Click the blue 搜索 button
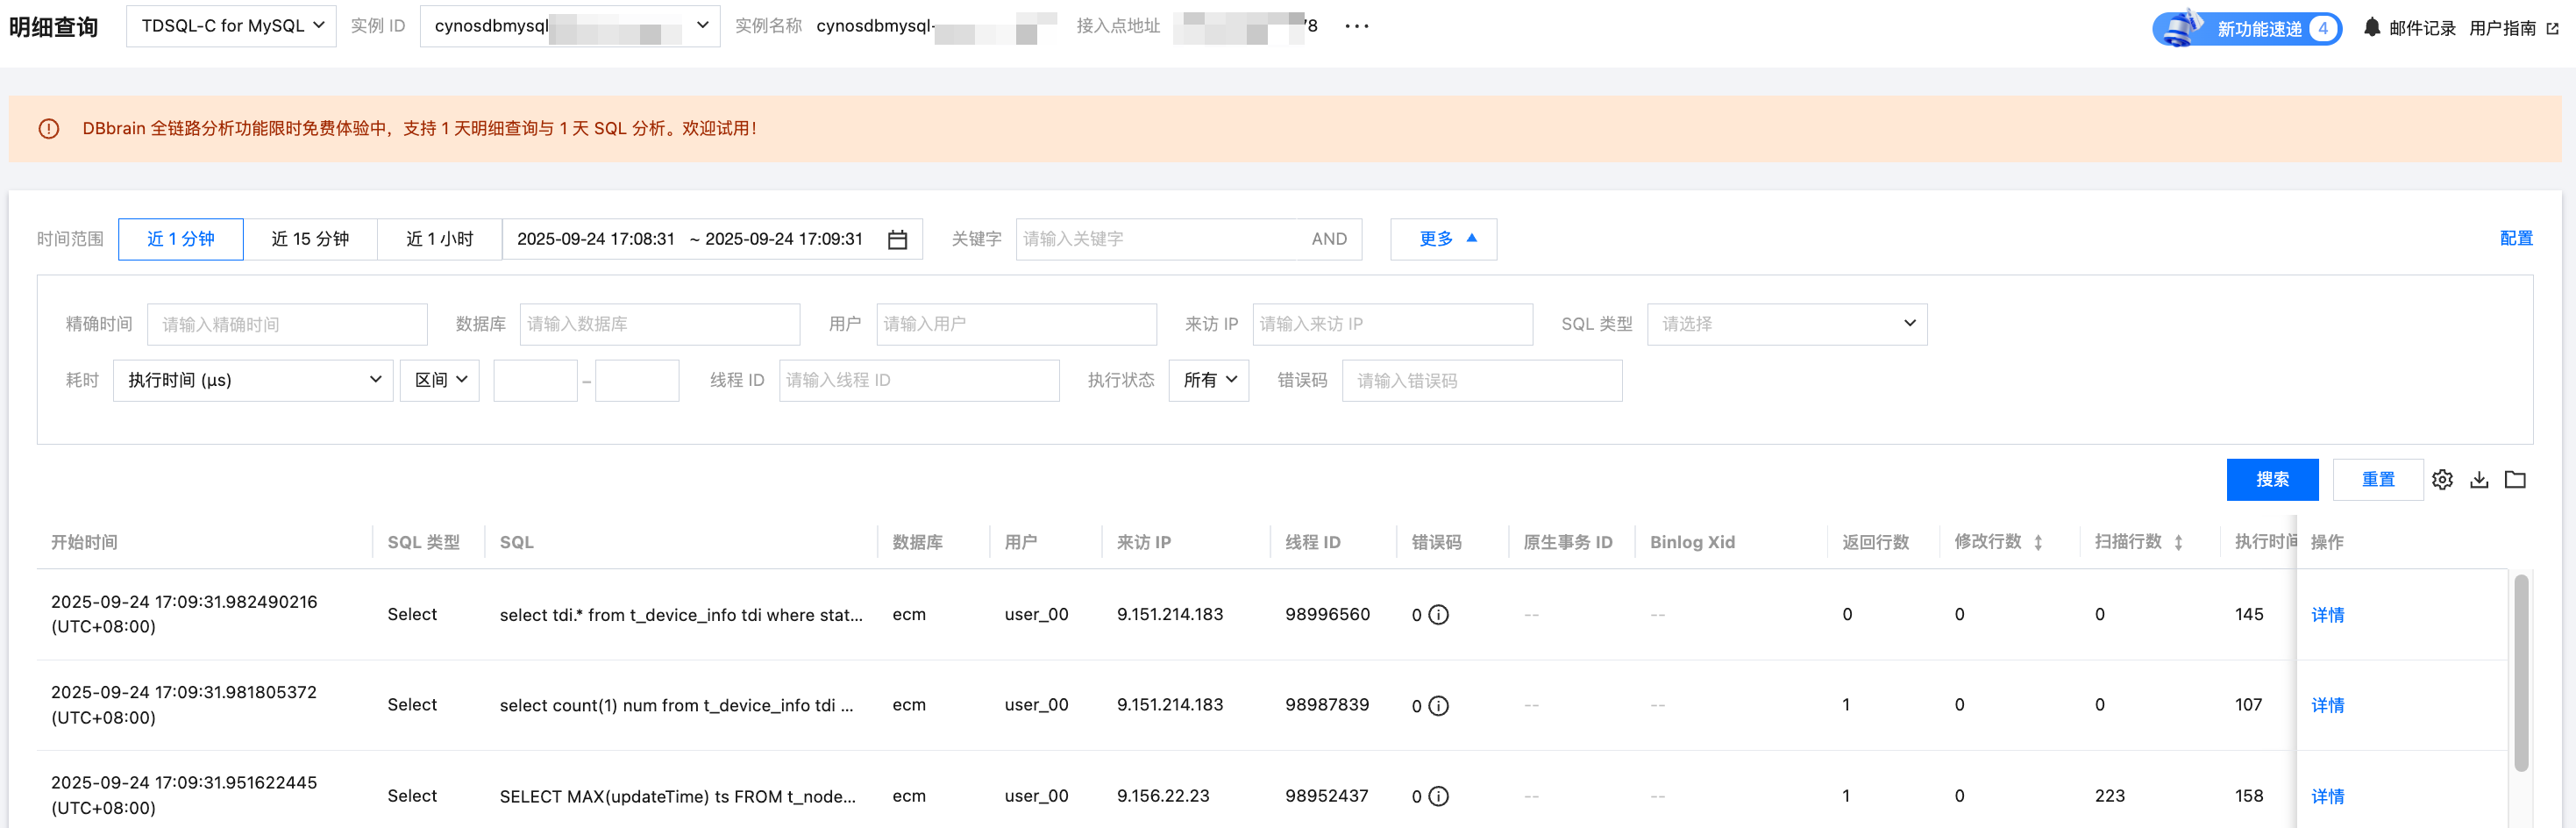This screenshot has width=2576, height=828. [x=2271, y=480]
